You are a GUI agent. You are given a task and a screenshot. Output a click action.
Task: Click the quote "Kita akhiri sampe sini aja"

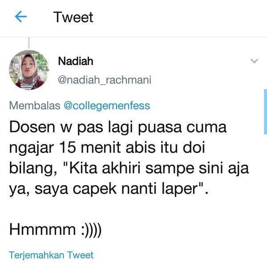[x=159, y=168]
